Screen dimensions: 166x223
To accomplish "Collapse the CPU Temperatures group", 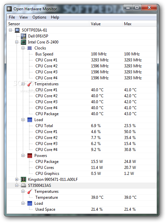I will (23, 84).
